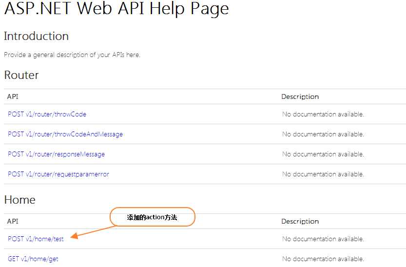The height and width of the screenshot is (267, 406).
Task: Click the Description column header in Home table
Action: (x=300, y=222)
